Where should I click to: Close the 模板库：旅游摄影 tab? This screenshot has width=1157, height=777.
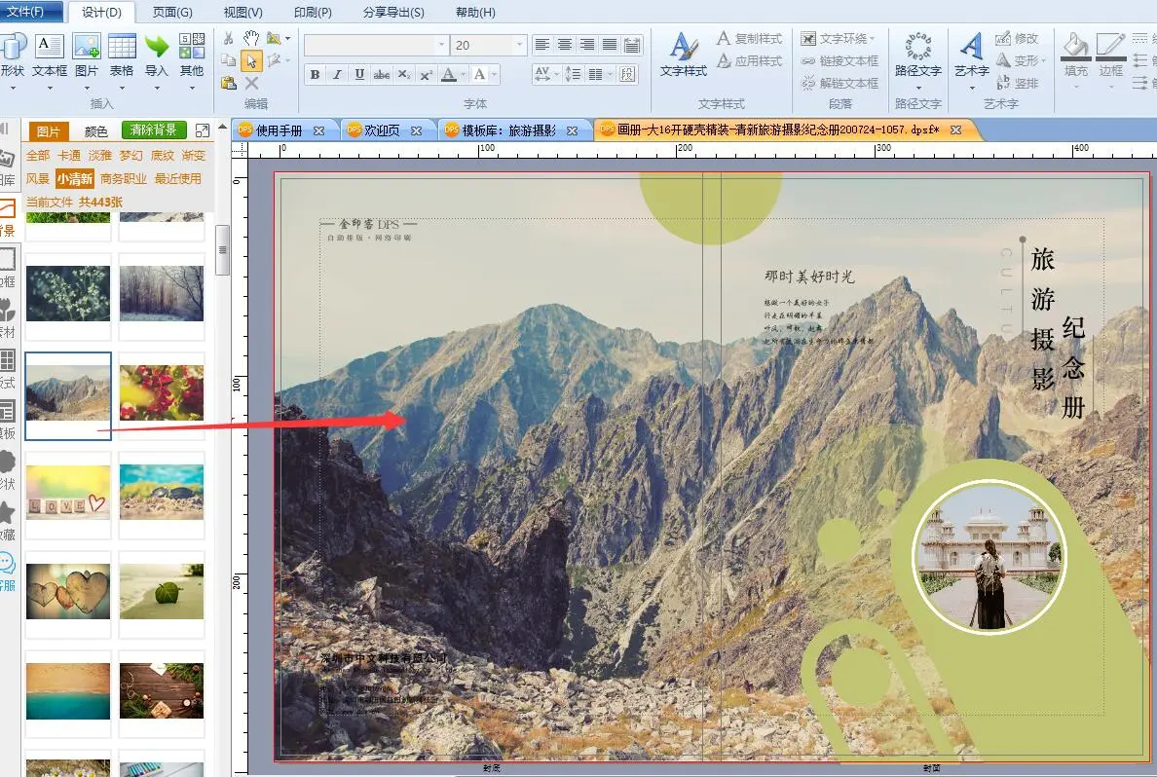click(572, 130)
